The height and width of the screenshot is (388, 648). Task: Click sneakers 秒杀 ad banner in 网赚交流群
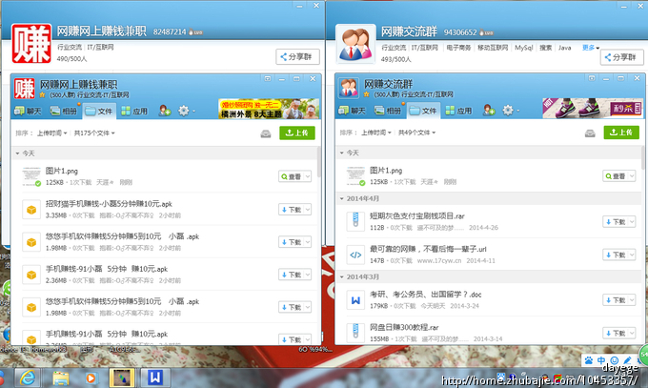point(593,109)
